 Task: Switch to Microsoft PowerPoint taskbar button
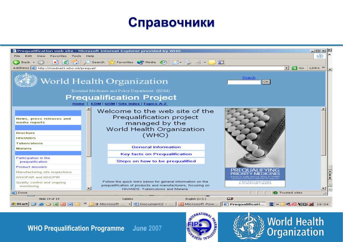[199, 204]
